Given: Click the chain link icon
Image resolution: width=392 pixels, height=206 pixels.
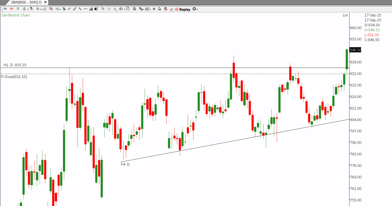Looking at the screenshot, I should point(141,9).
